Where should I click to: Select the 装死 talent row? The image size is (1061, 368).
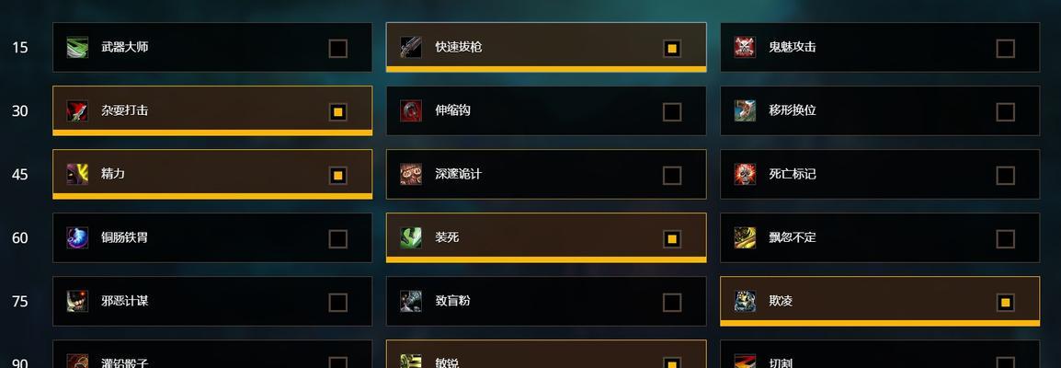click(x=546, y=238)
